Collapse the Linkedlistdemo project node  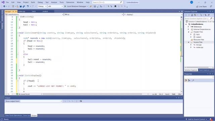point(186,24)
